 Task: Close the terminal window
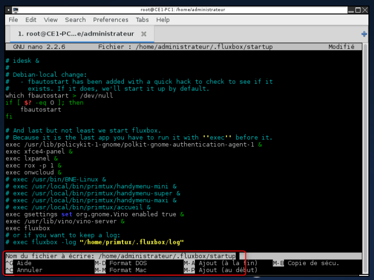pyautogui.click(x=365, y=10)
